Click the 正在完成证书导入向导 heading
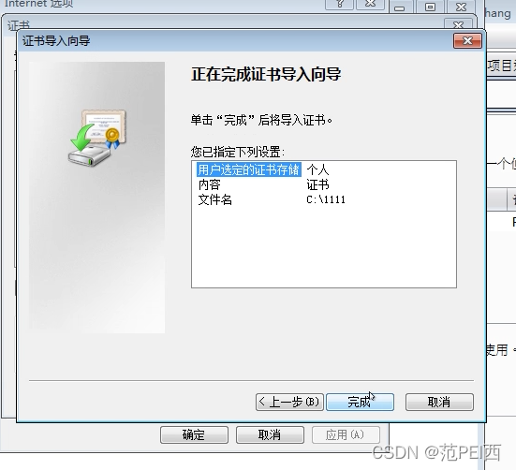Screen dimensions: 516x470 (x=266, y=74)
